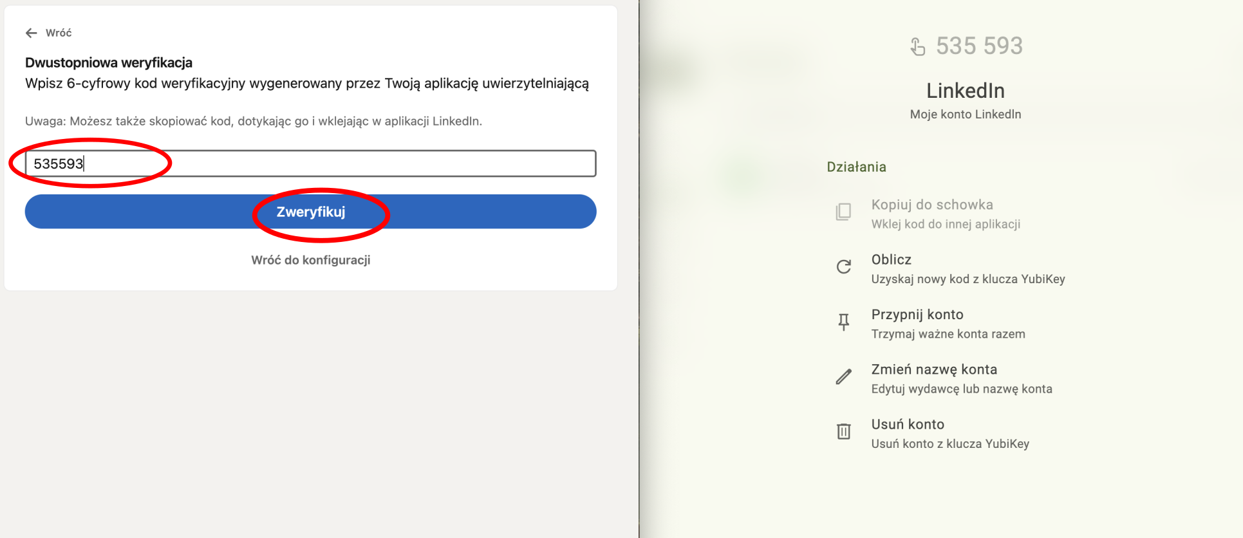Click the Działania section heading
This screenshot has width=1243, height=538.
(x=856, y=167)
